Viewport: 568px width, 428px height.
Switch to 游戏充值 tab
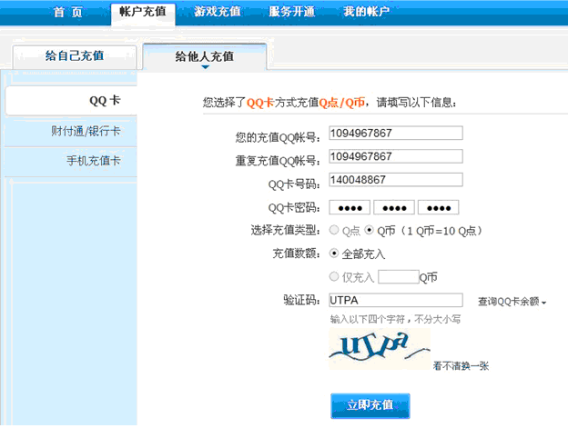(218, 12)
